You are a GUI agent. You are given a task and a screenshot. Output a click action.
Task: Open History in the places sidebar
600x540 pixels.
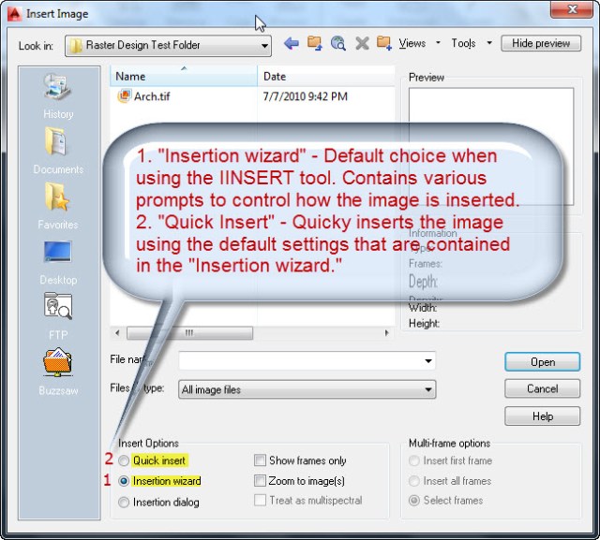tap(58, 96)
